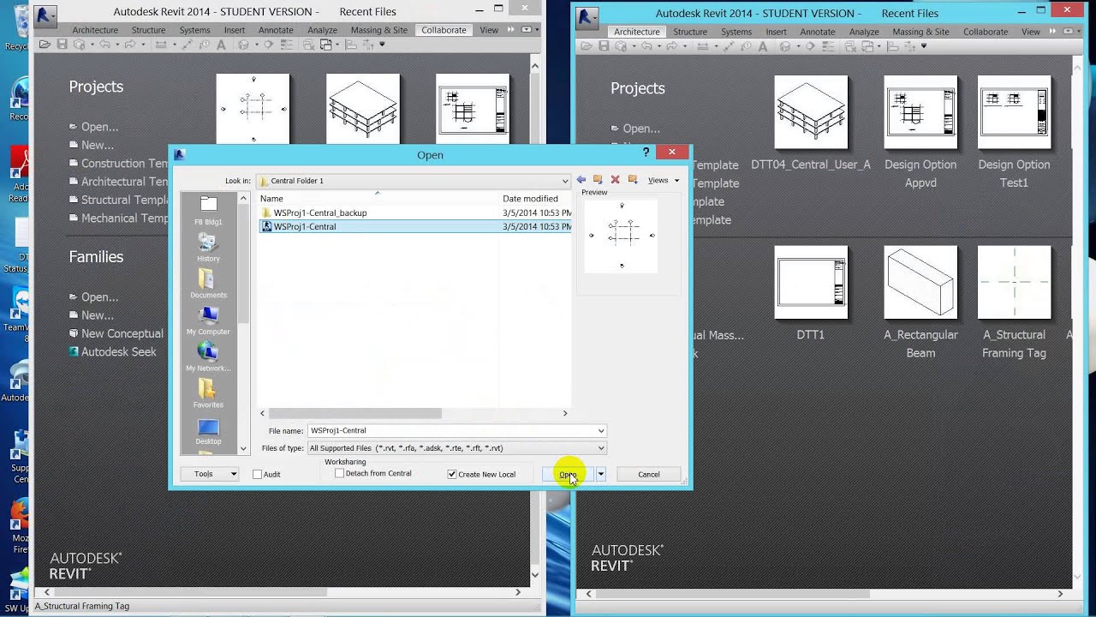Open Design Option Test1 thumbnail in right window
Viewport: 1096px width, 617px height.
1014,112
